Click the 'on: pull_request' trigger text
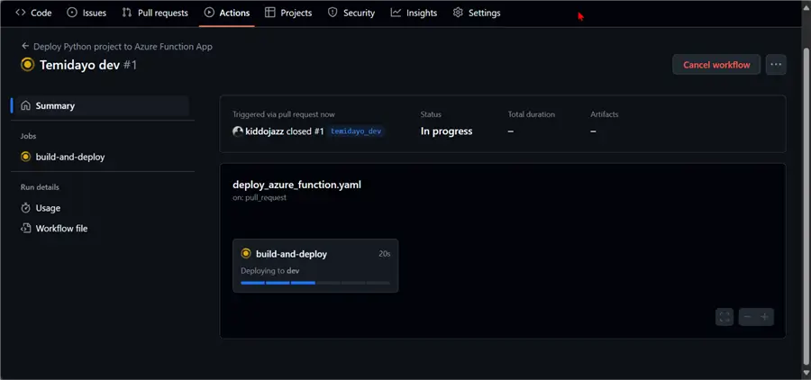Screen dimensions: 811x380 pos(260,197)
